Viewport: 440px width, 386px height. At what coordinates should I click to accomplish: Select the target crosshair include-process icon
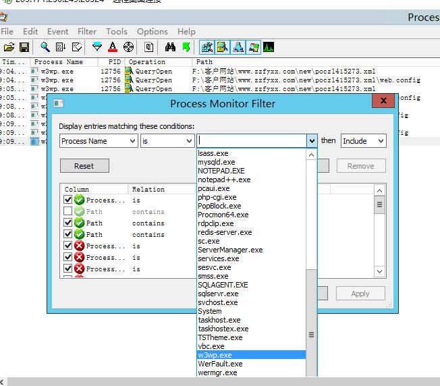(x=128, y=47)
